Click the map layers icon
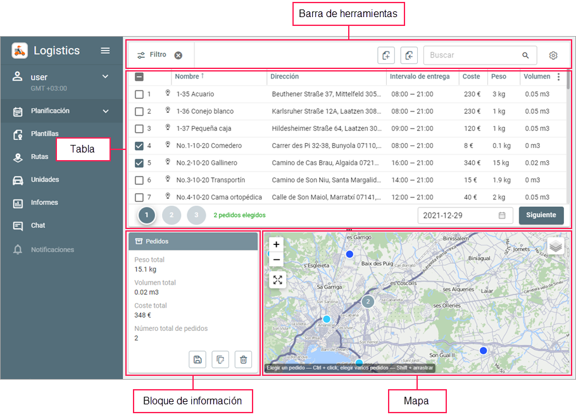The height and width of the screenshot is (417, 576). tap(556, 246)
